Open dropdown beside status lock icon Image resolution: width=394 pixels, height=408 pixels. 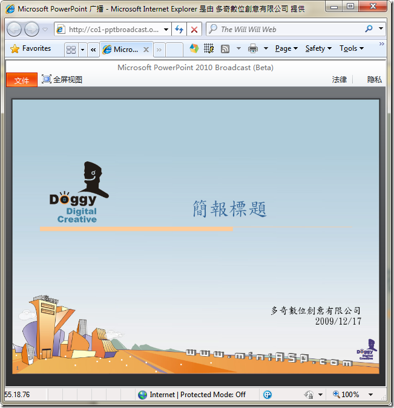tap(321, 395)
